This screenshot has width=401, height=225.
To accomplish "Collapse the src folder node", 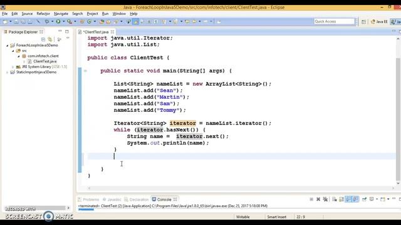I will pyautogui.click(x=13, y=51).
